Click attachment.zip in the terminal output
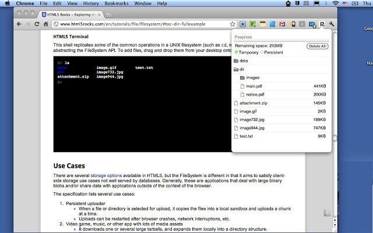Image resolution: width=373 pixels, height=233 pixels. coord(73,76)
